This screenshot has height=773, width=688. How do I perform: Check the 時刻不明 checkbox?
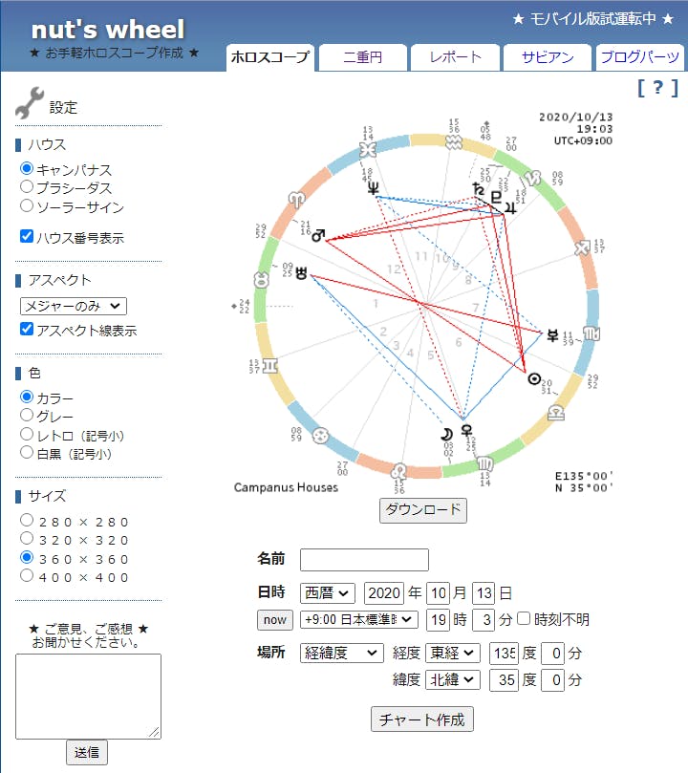pyautogui.click(x=524, y=618)
